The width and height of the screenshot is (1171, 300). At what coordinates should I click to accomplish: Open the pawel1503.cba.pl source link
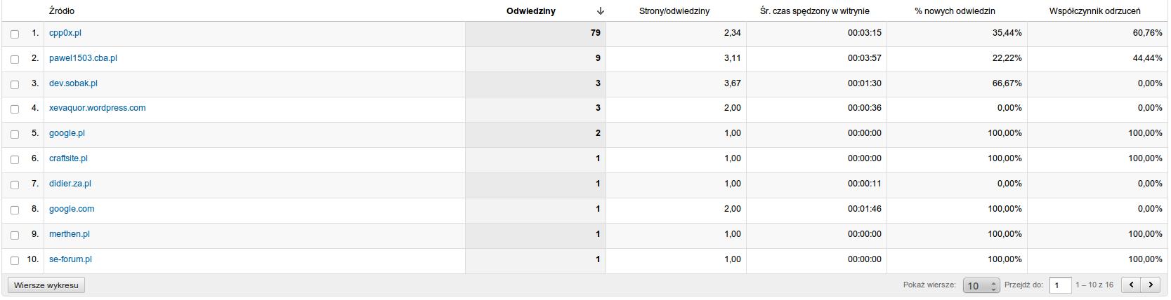[83, 58]
